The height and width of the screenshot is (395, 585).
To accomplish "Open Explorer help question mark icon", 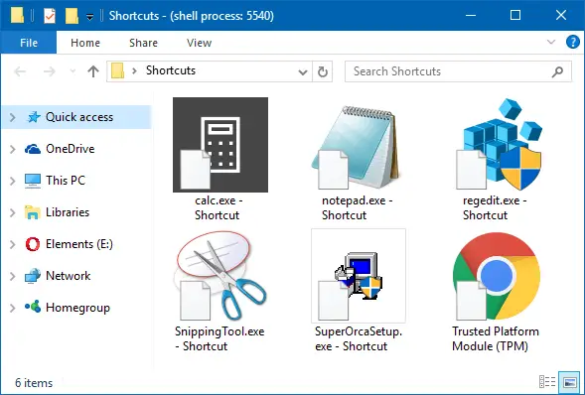I will coord(573,42).
